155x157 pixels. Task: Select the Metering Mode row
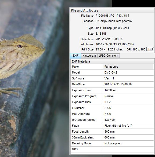pyautogui.click(x=112, y=144)
